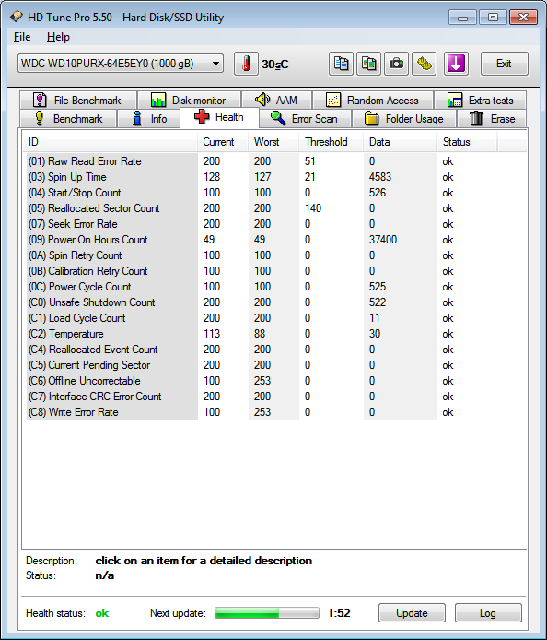Sort by the Status column header
The height and width of the screenshot is (640, 547).
pos(467,142)
